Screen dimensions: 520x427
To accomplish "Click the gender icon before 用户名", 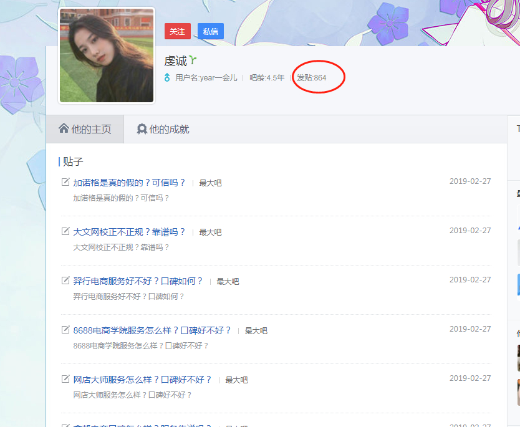I will pos(167,78).
